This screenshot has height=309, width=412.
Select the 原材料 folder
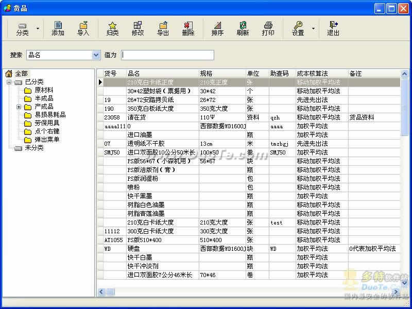tap(44, 90)
